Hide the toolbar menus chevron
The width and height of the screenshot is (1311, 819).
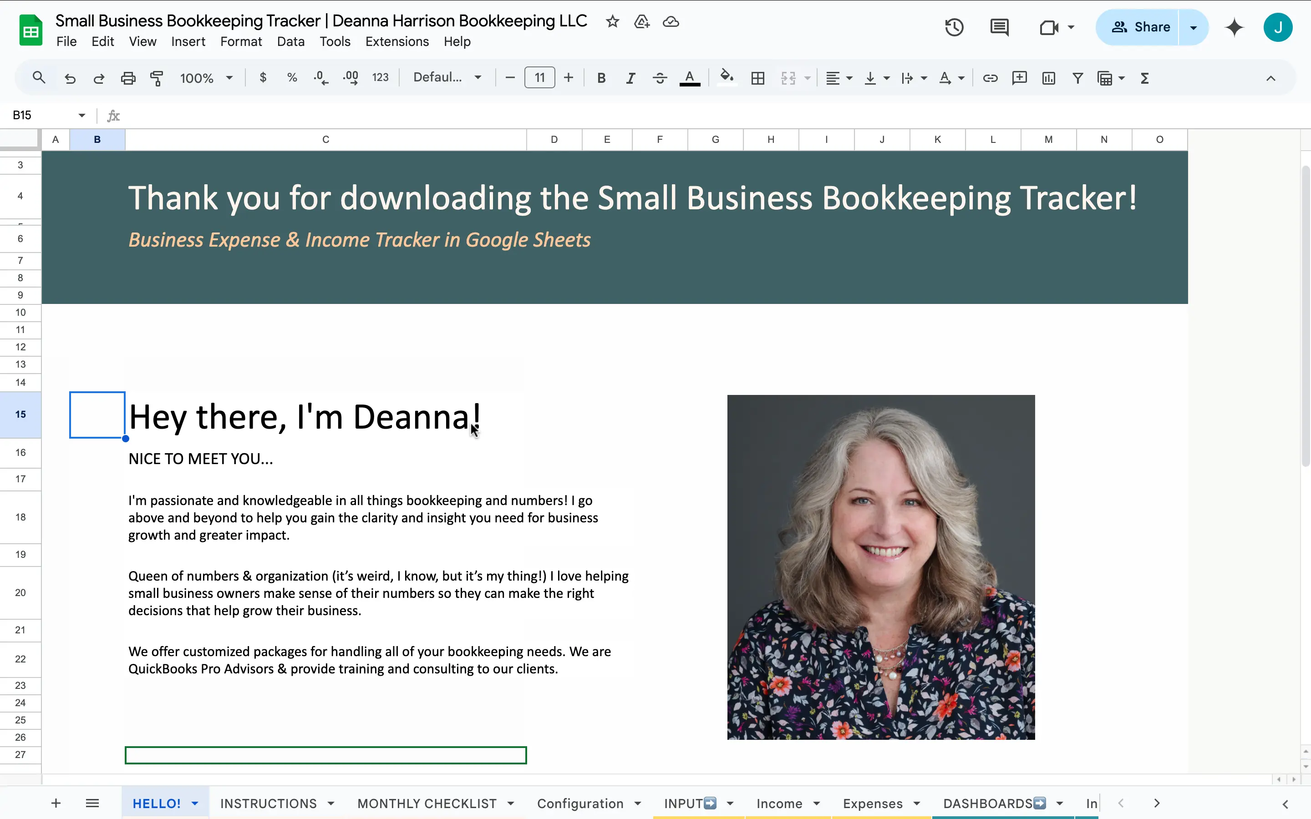click(1270, 78)
